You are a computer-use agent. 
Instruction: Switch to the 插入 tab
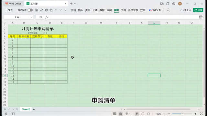pyautogui.click(x=81, y=10)
